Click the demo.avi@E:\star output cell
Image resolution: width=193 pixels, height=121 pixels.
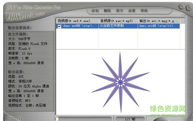coord(159,26)
